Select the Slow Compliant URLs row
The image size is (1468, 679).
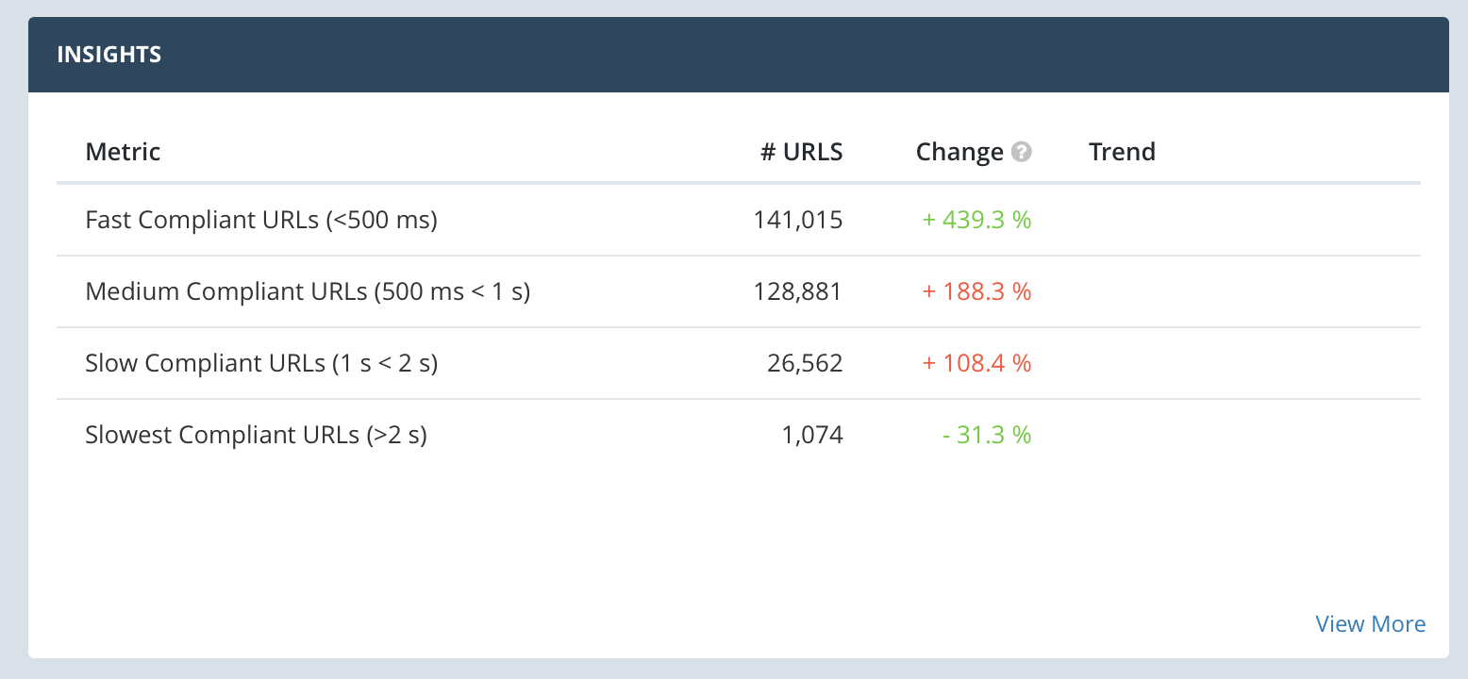[261, 363]
